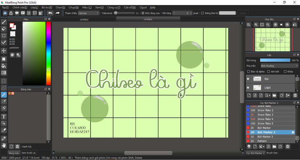
Task: Select the Eyedropper tool
Action: coord(4,138)
